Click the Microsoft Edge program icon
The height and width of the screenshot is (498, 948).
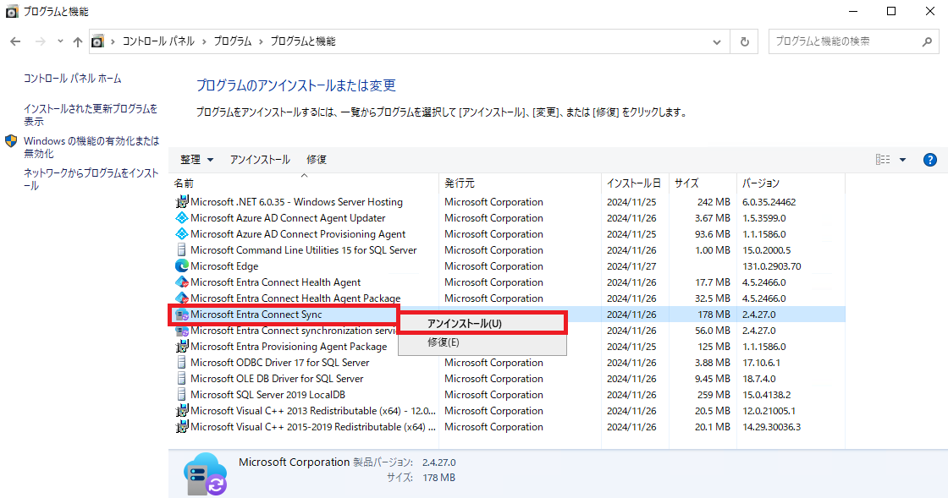point(181,265)
